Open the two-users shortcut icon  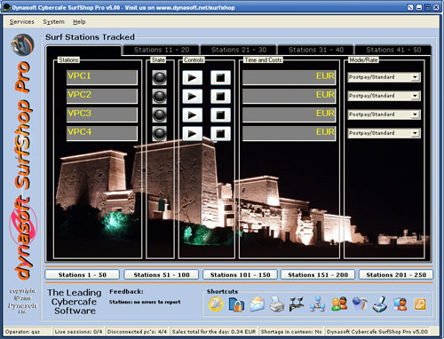(x=339, y=304)
